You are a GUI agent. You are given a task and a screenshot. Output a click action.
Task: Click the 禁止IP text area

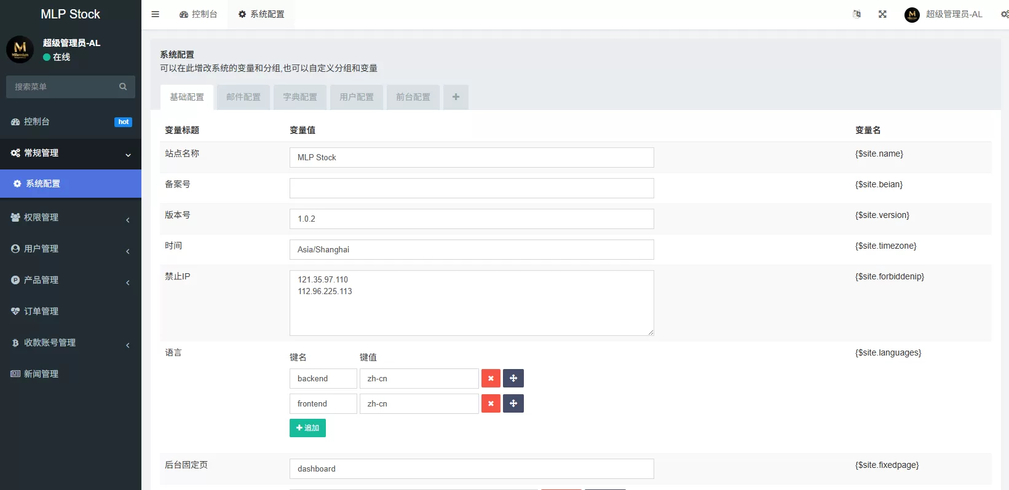click(x=472, y=303)
